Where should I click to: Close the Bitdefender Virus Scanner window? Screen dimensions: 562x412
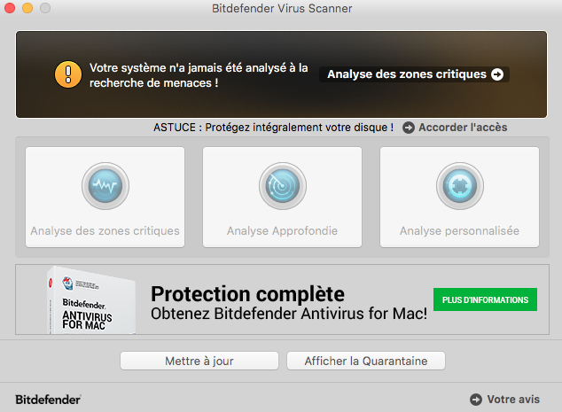(10, 8)
